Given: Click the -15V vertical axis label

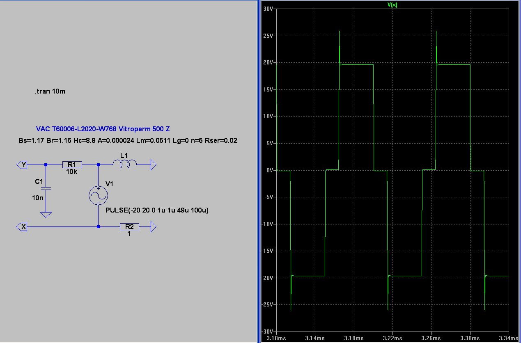Looking at the screenshot, I should (x=268, y=251).
